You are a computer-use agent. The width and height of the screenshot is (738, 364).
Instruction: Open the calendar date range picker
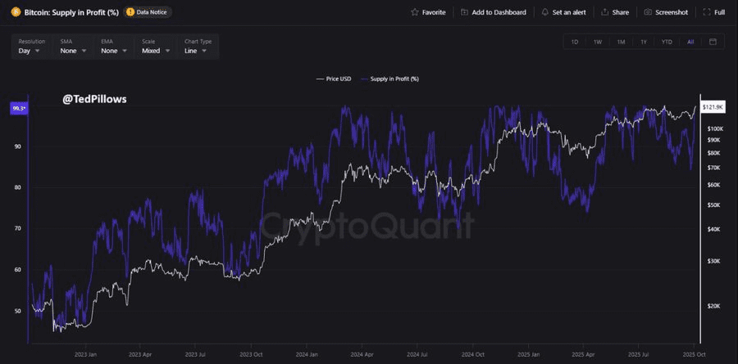pyautogui.click(x=713, y=42)
